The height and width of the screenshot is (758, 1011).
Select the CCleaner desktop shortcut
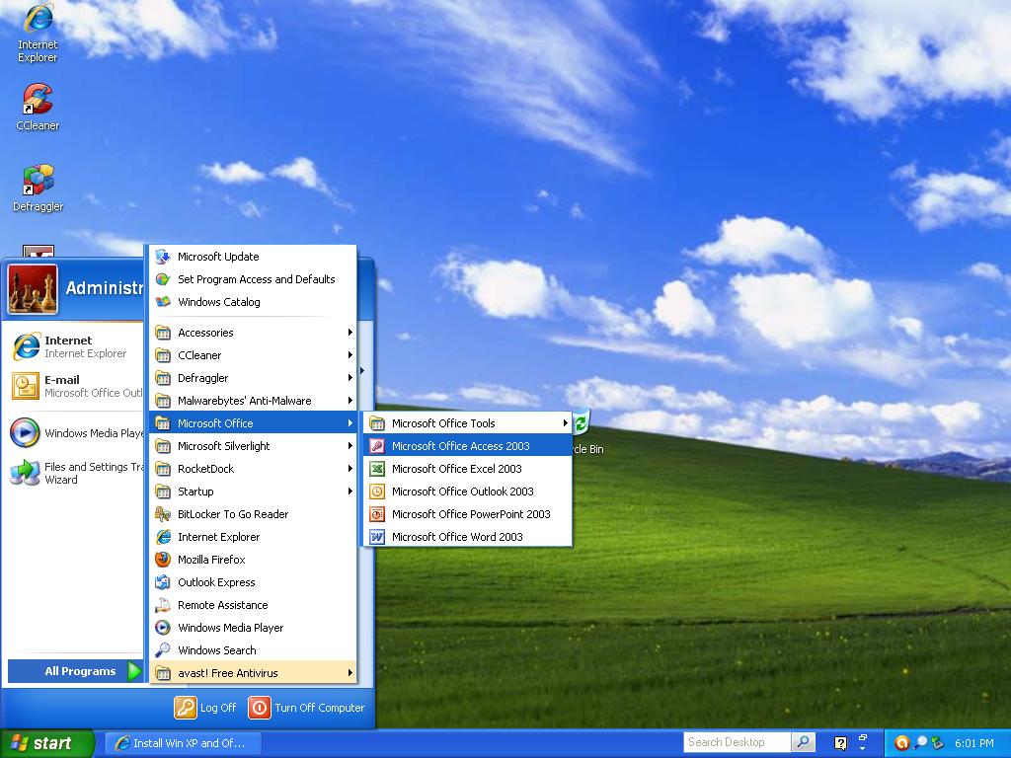(x=38, y=107)
